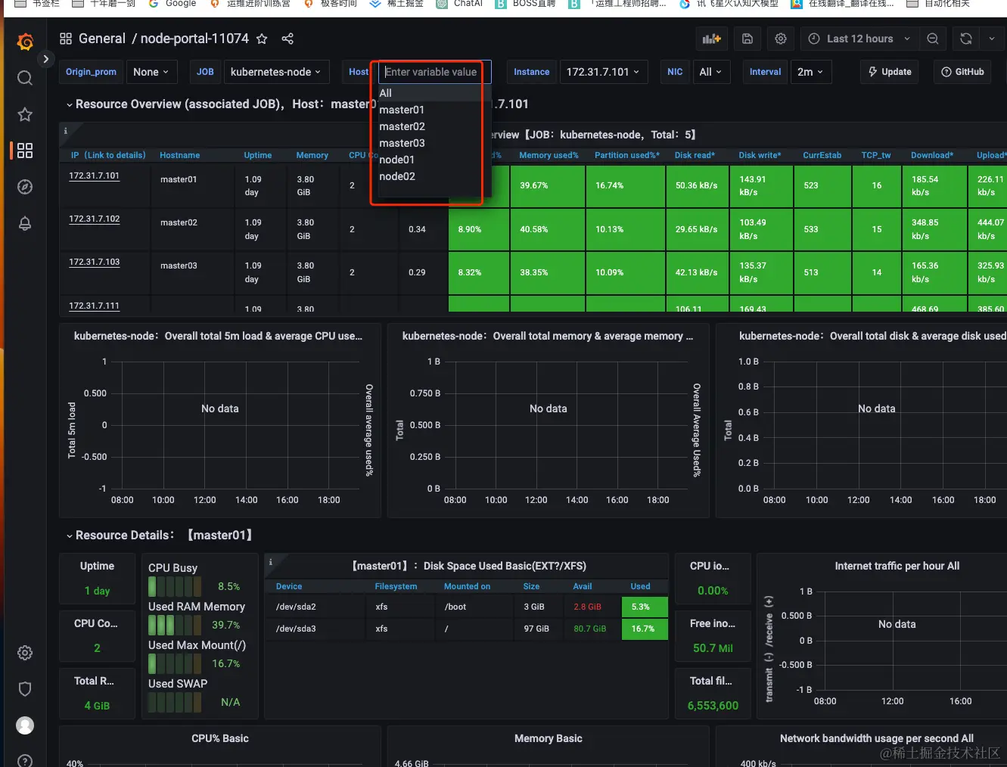Screen dimensions: 1007x767
Task: Open the Search dashboards icon in sidebar
Action: [25, 78]
